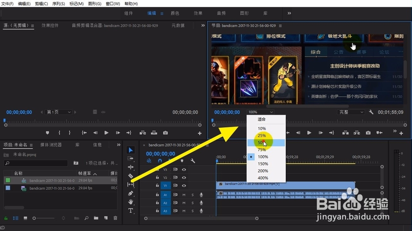
Task: Open the 文件(F) menu
Action: pos(7,4)
